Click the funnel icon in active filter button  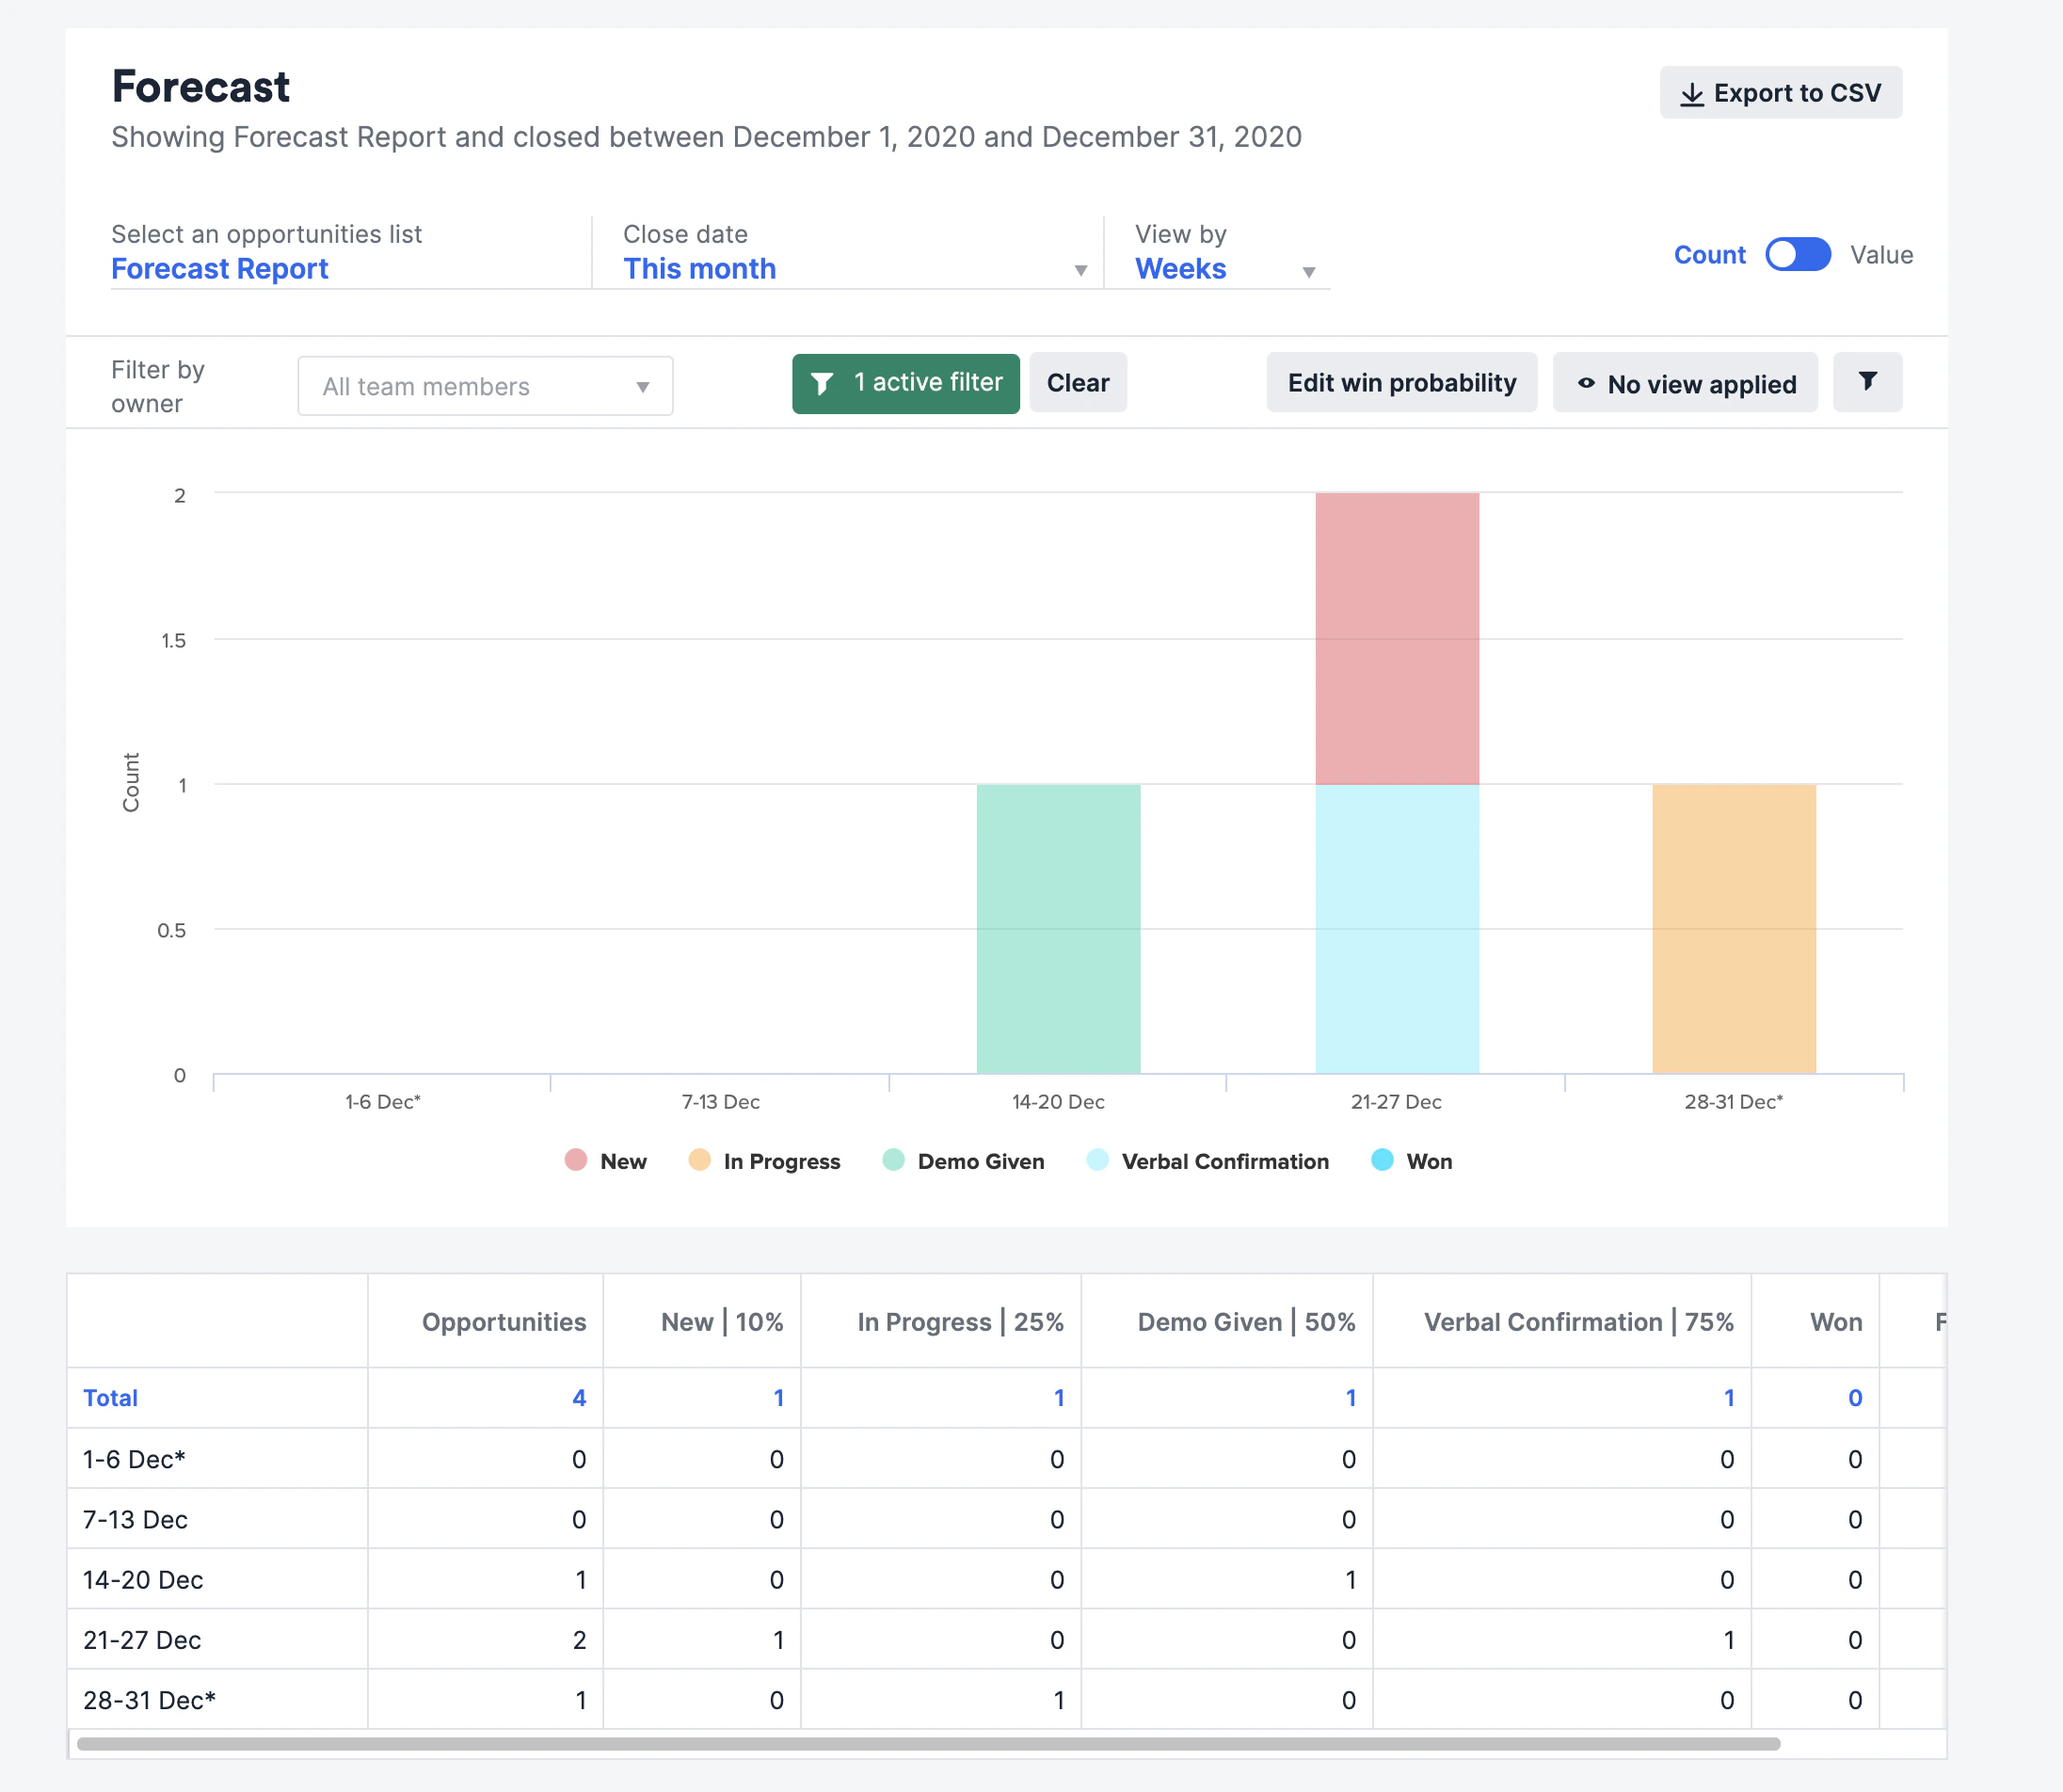pyautogui.click(x=822, y=383)
